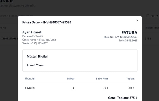Select customer name Ahmet Yılmaz

tap(36, 65)
